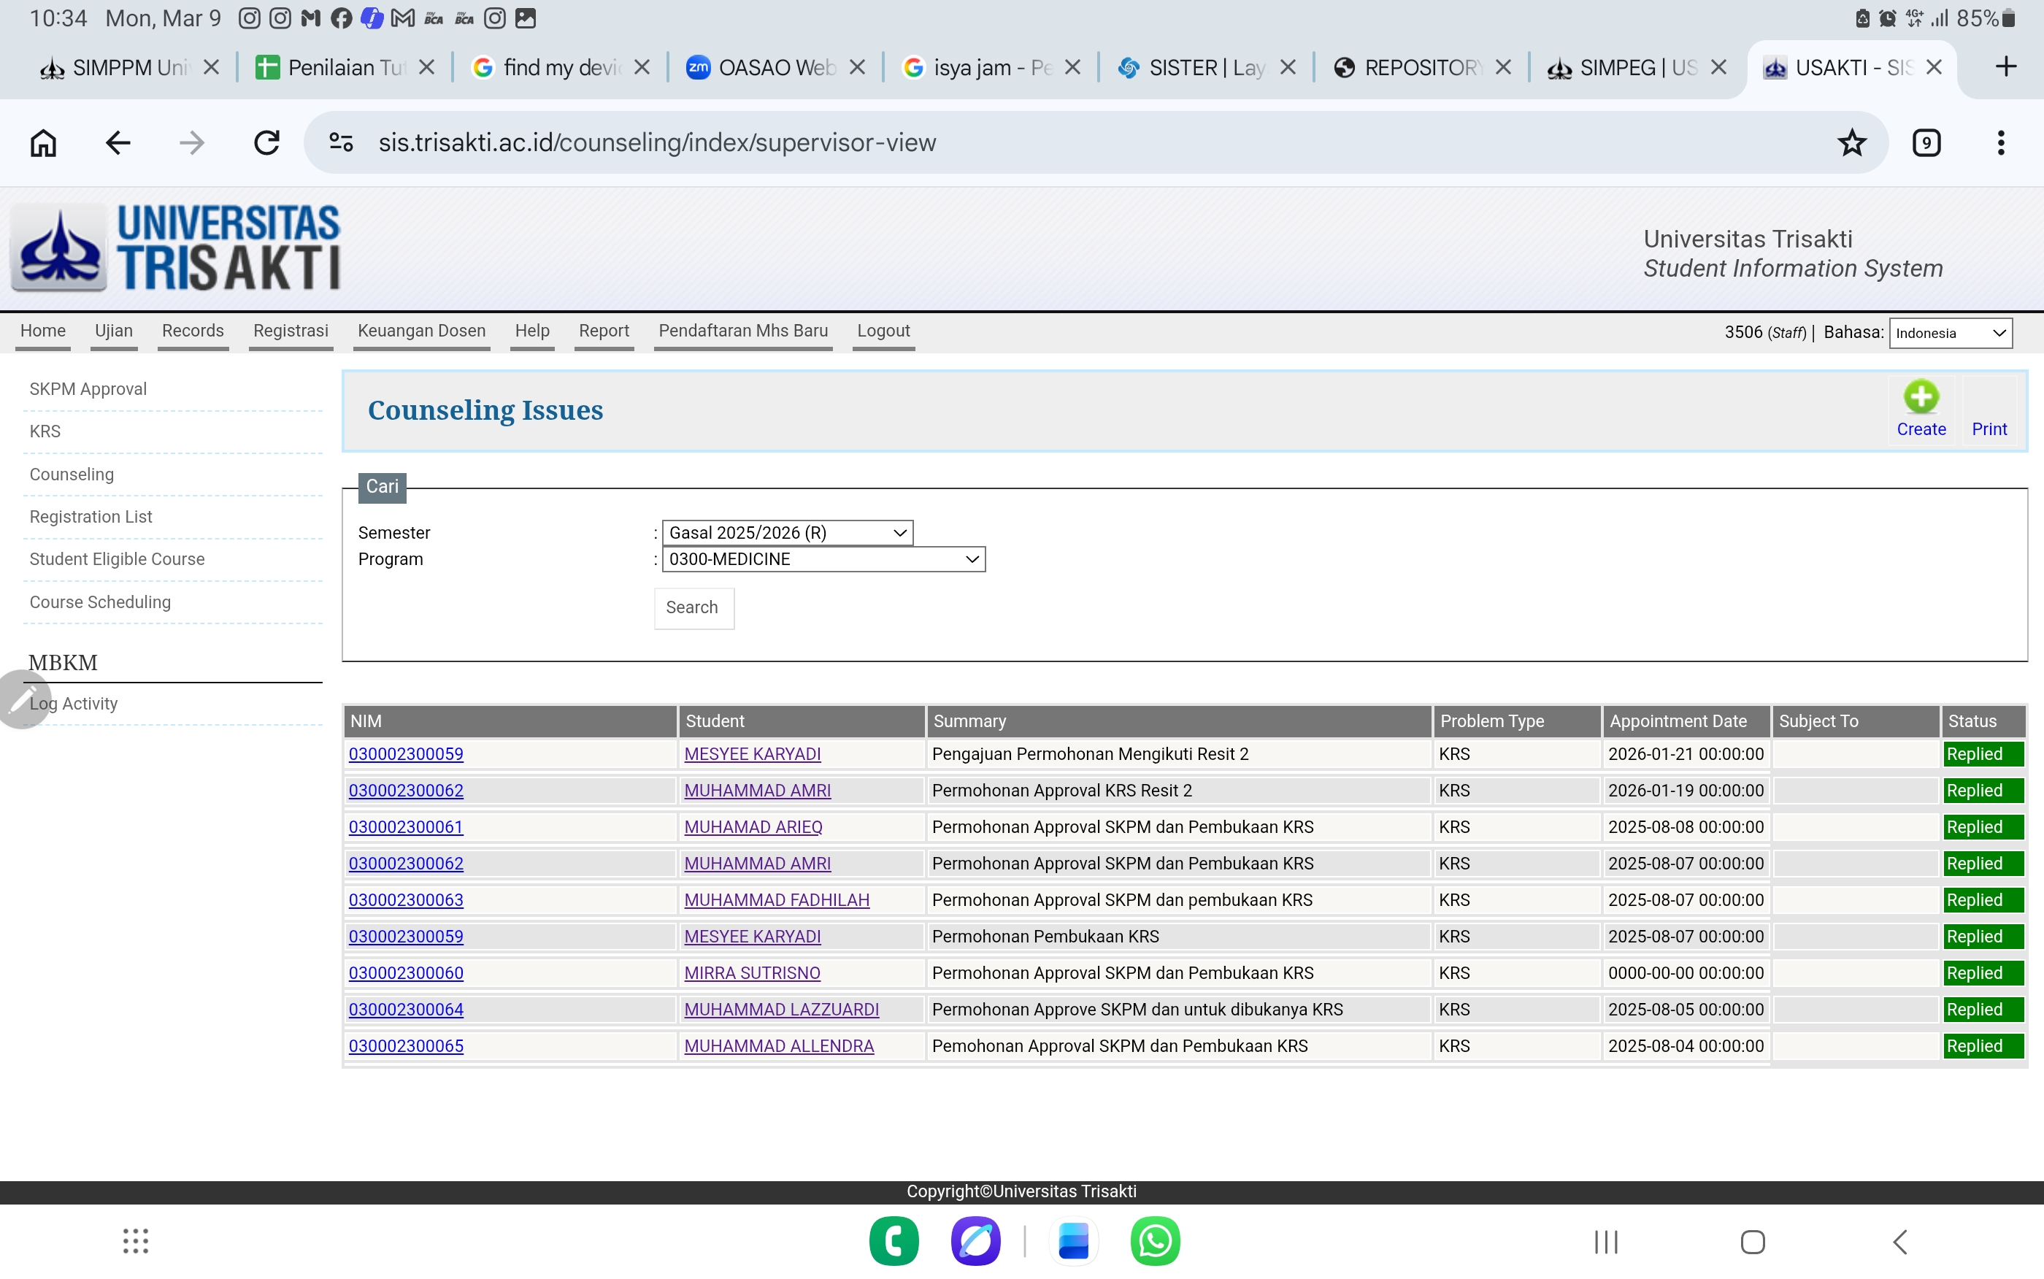Open NIM link 030002300065

point(406,1045)
